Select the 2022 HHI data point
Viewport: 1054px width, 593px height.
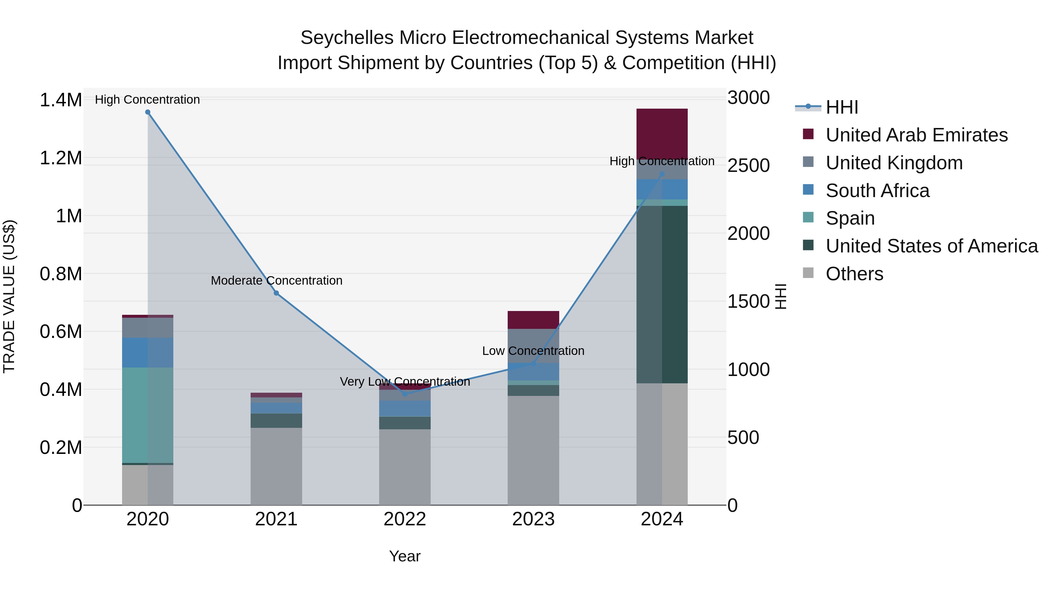(405, 394)
